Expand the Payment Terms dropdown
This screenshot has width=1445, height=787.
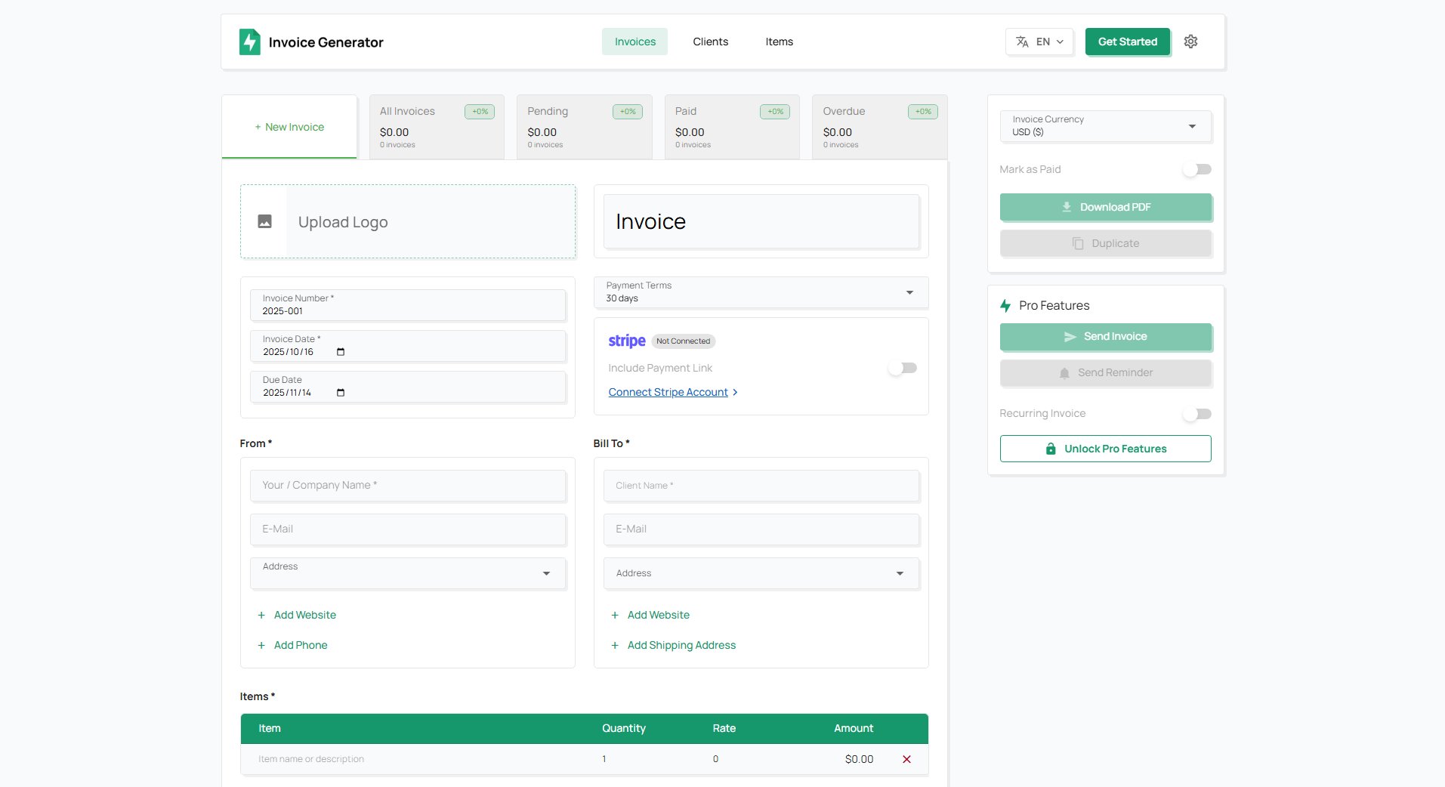tap(761, 292)
